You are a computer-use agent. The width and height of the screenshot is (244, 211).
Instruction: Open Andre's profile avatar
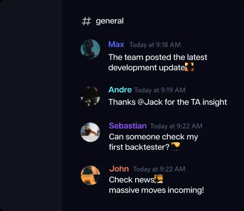point(90,96)
